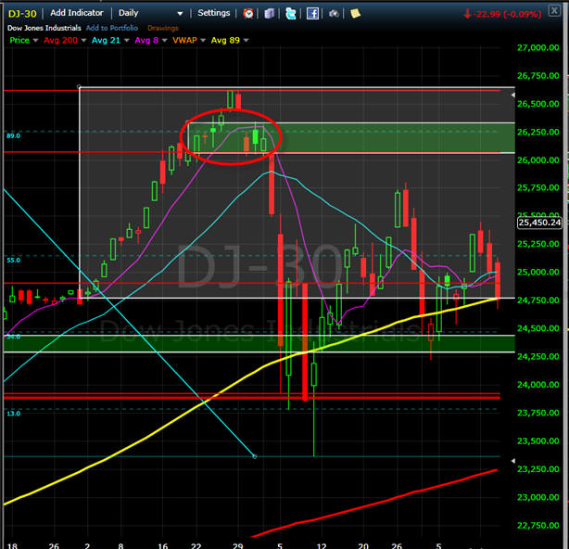Expand the Avg 89 dropdown arrow
This screenshot has height=549, width=569.
[x=246, y=40]
